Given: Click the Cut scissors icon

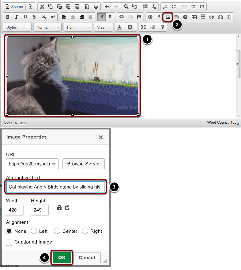Looking at the screenshot, I should coord(42,7).
